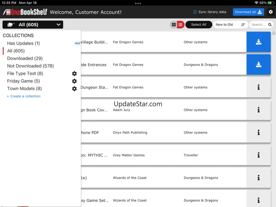Show info for the (1e) Wizards item

[x=258, y=178]
